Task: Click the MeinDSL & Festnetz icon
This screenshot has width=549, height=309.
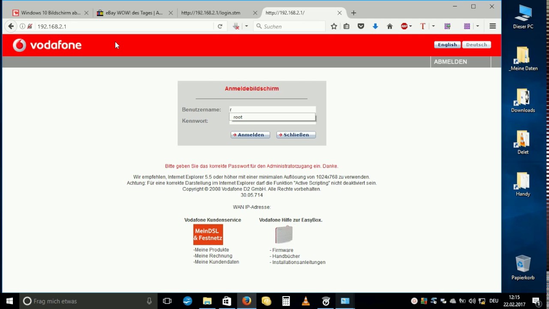Action: point(208,234)
